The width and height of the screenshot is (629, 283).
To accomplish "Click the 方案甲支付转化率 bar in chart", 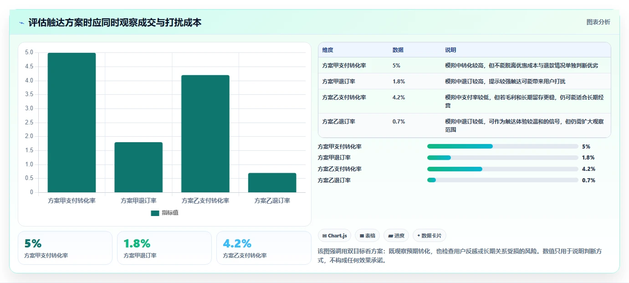I will click(x=72, y=123).
